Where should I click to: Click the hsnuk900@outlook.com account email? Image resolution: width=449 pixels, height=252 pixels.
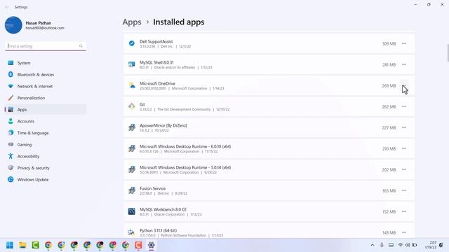point(45,28)
